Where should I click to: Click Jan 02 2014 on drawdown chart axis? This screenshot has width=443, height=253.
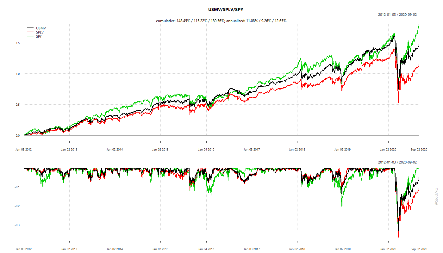click(x=115, y=249)
